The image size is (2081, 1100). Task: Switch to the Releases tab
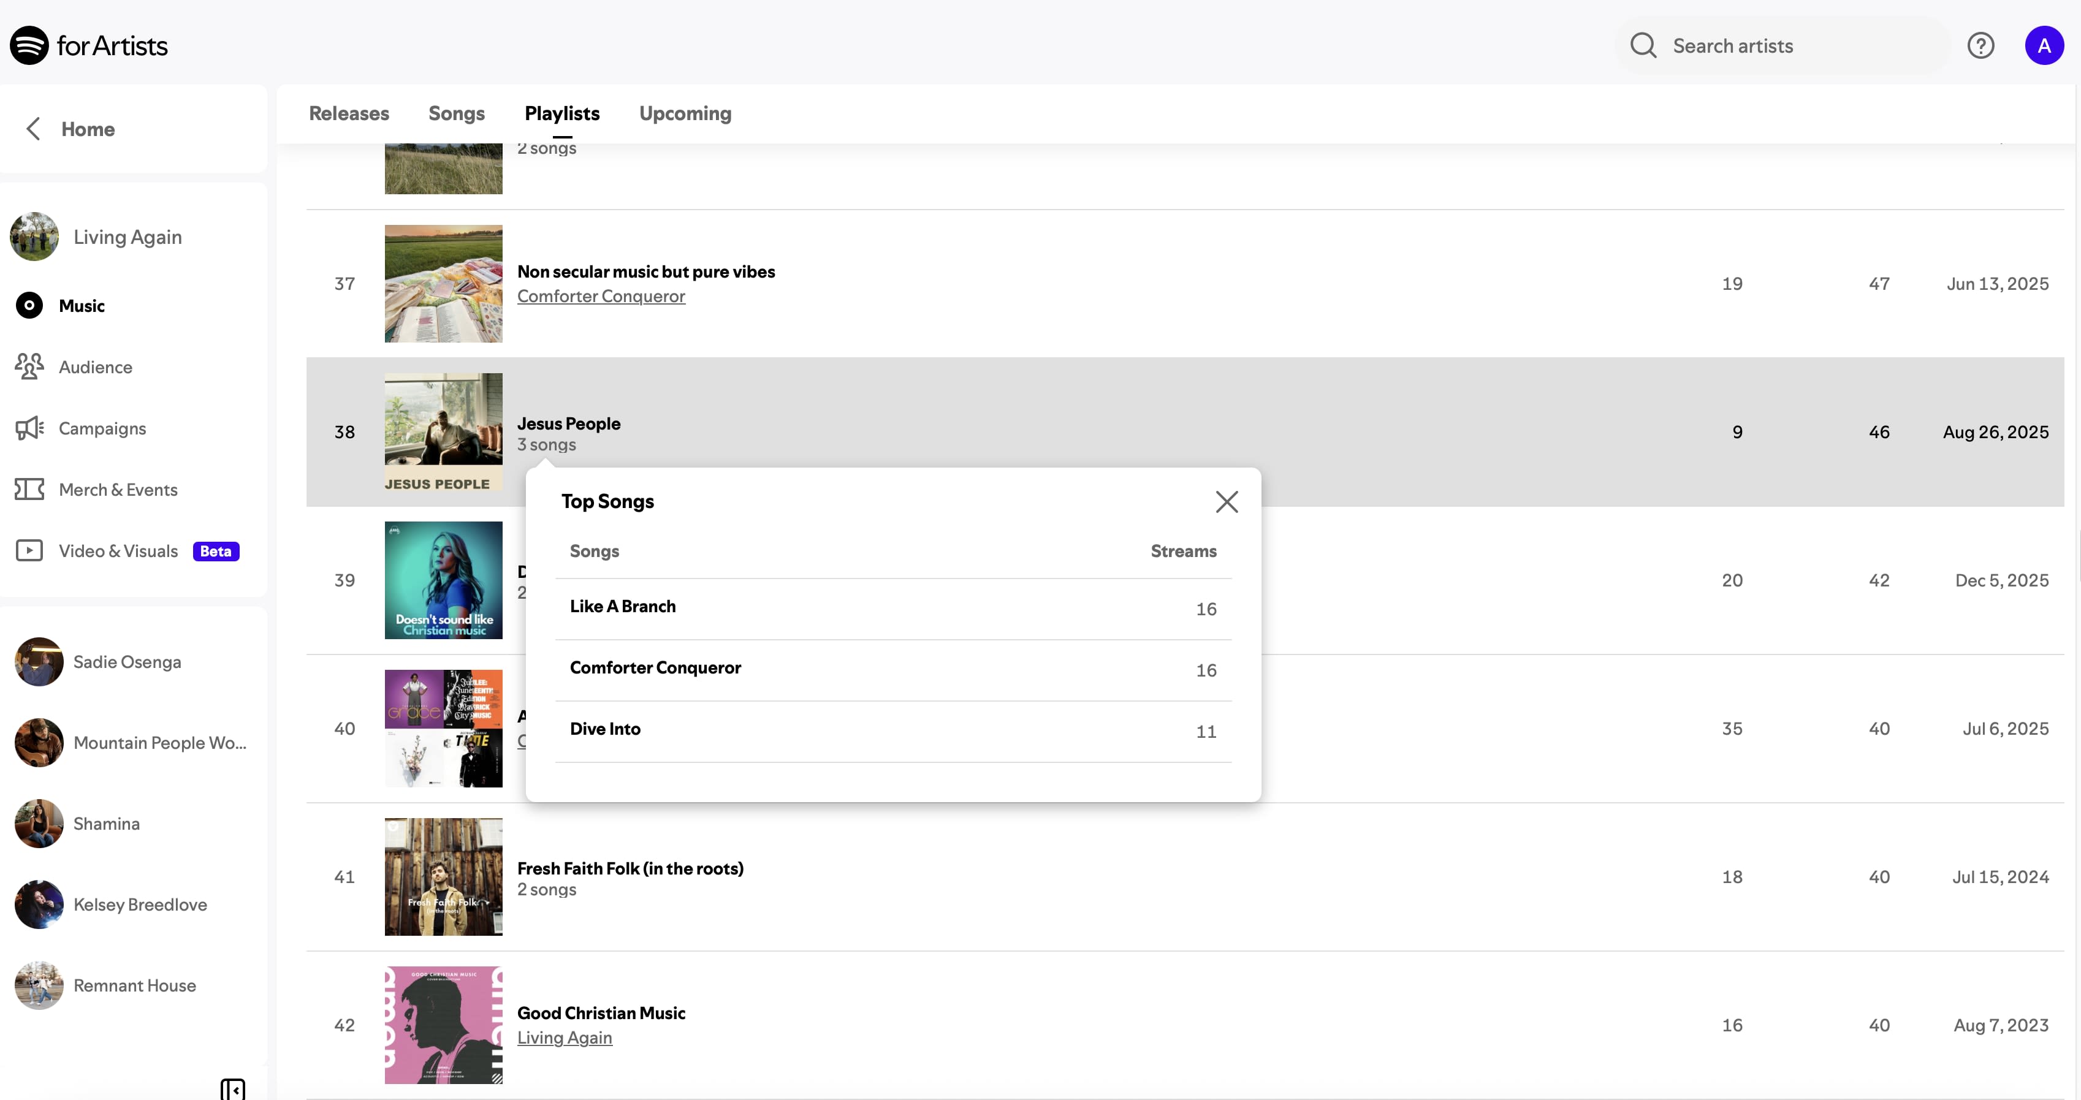[x=349, y=114]
